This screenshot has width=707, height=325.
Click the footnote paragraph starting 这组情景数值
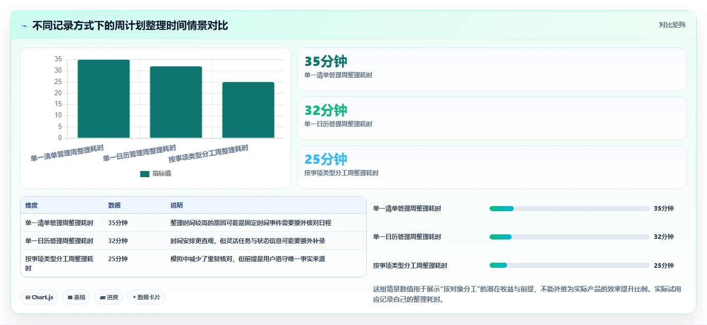click(527, 294)
